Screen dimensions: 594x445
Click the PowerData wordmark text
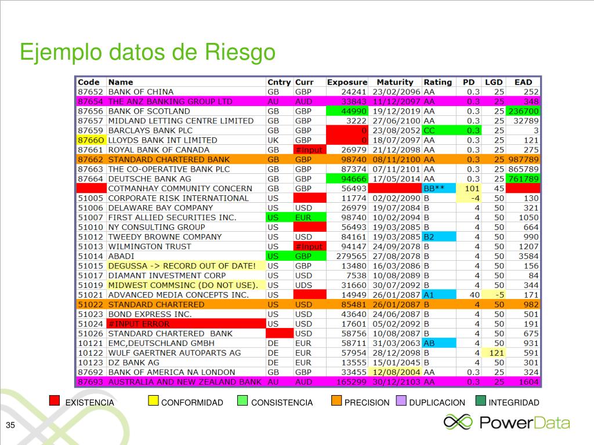tap(524, 422)
